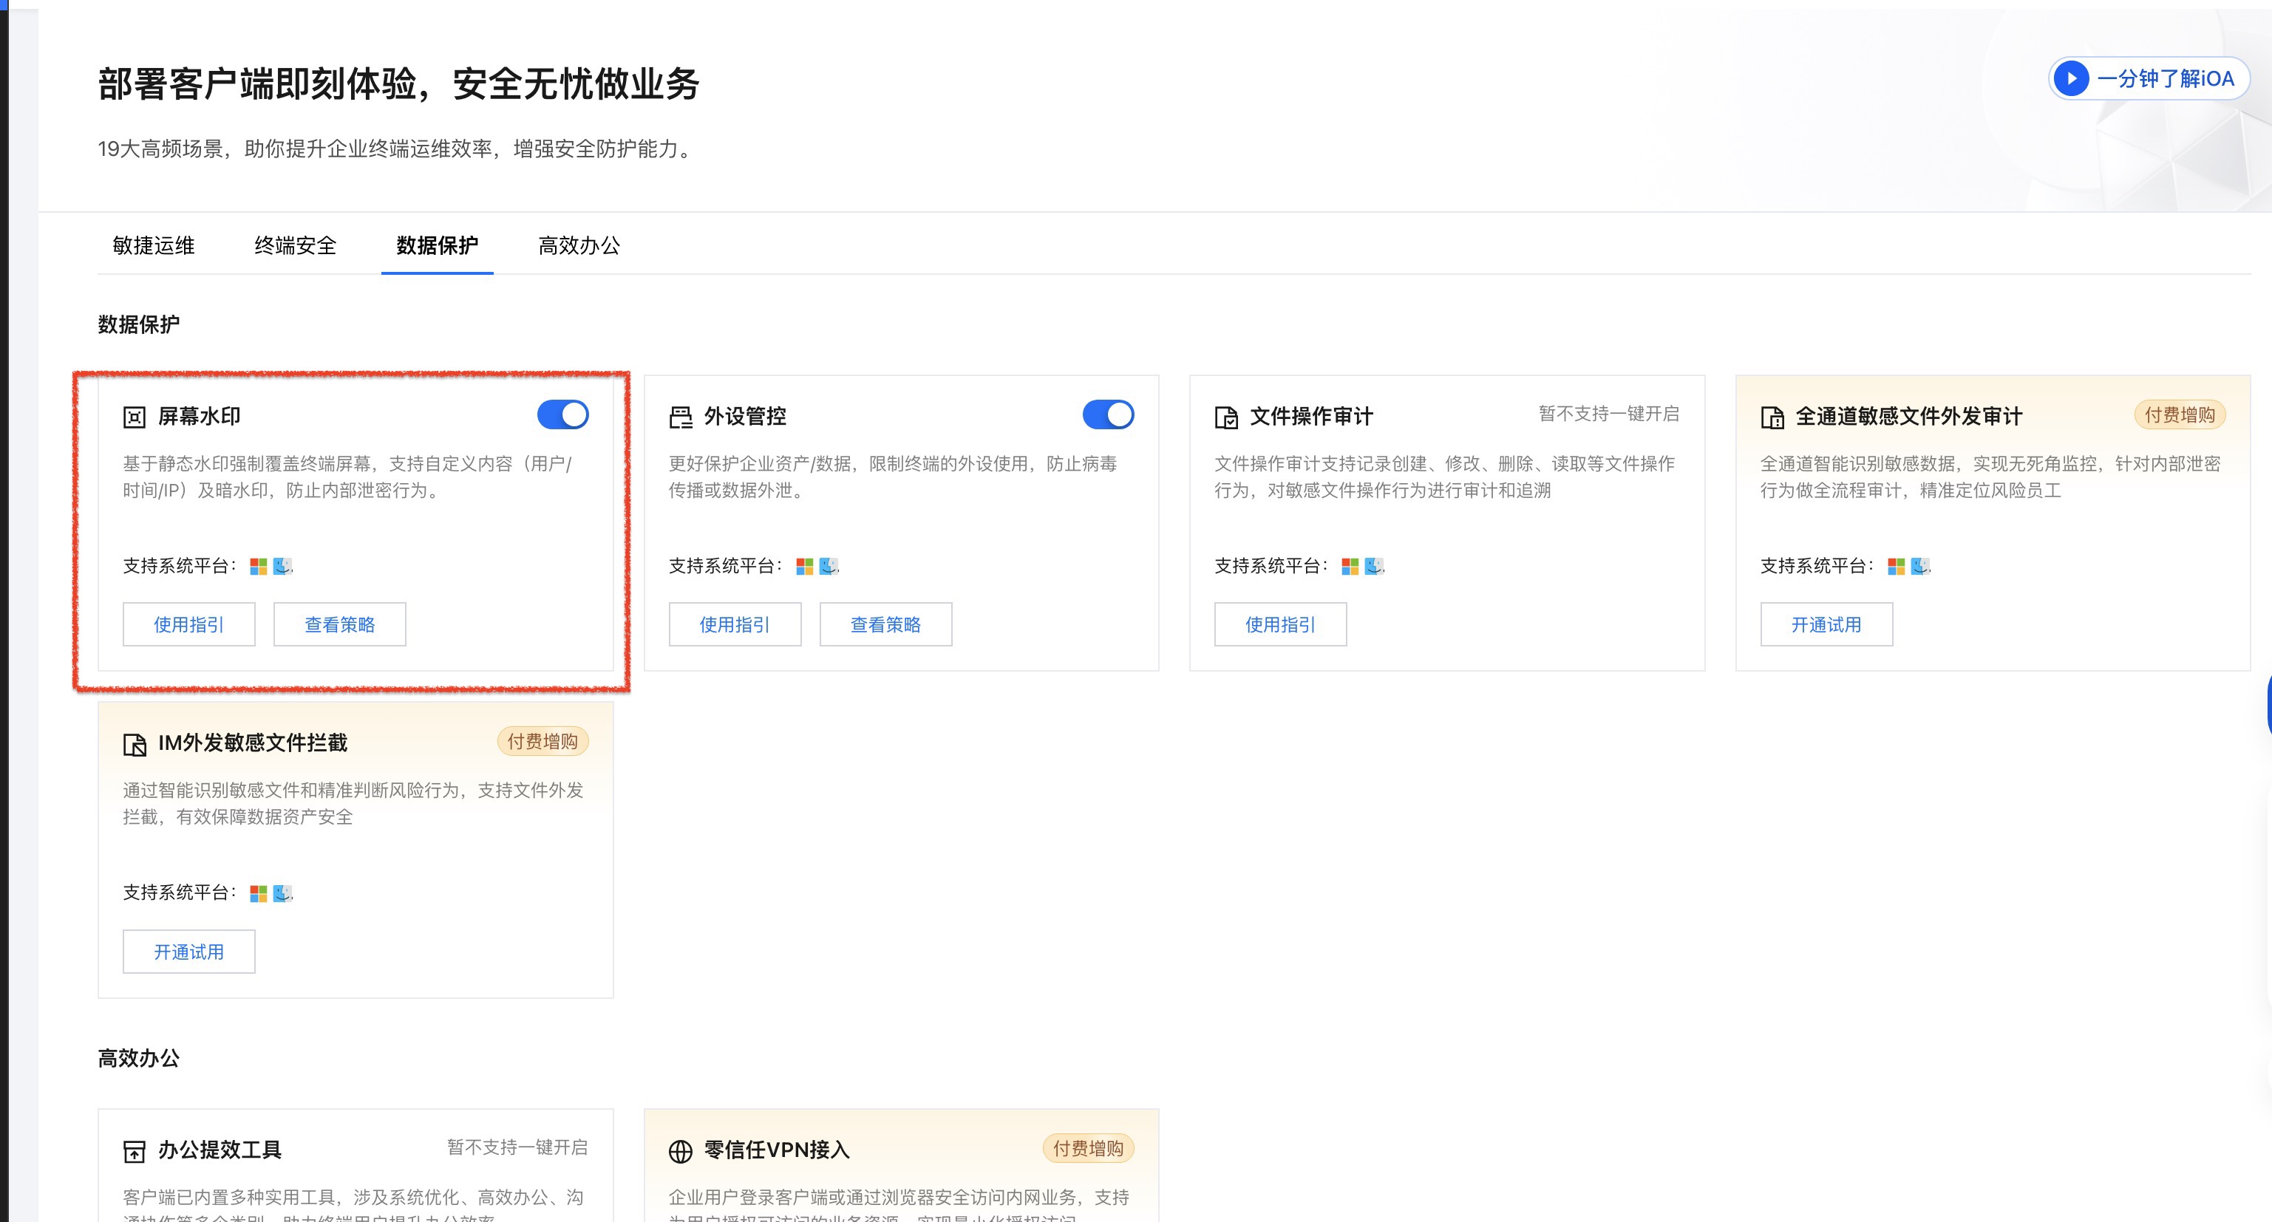2272x1222 pixels.
Task: Disable the 屏幕水印 toggle switch
Action: pos(562,414)
